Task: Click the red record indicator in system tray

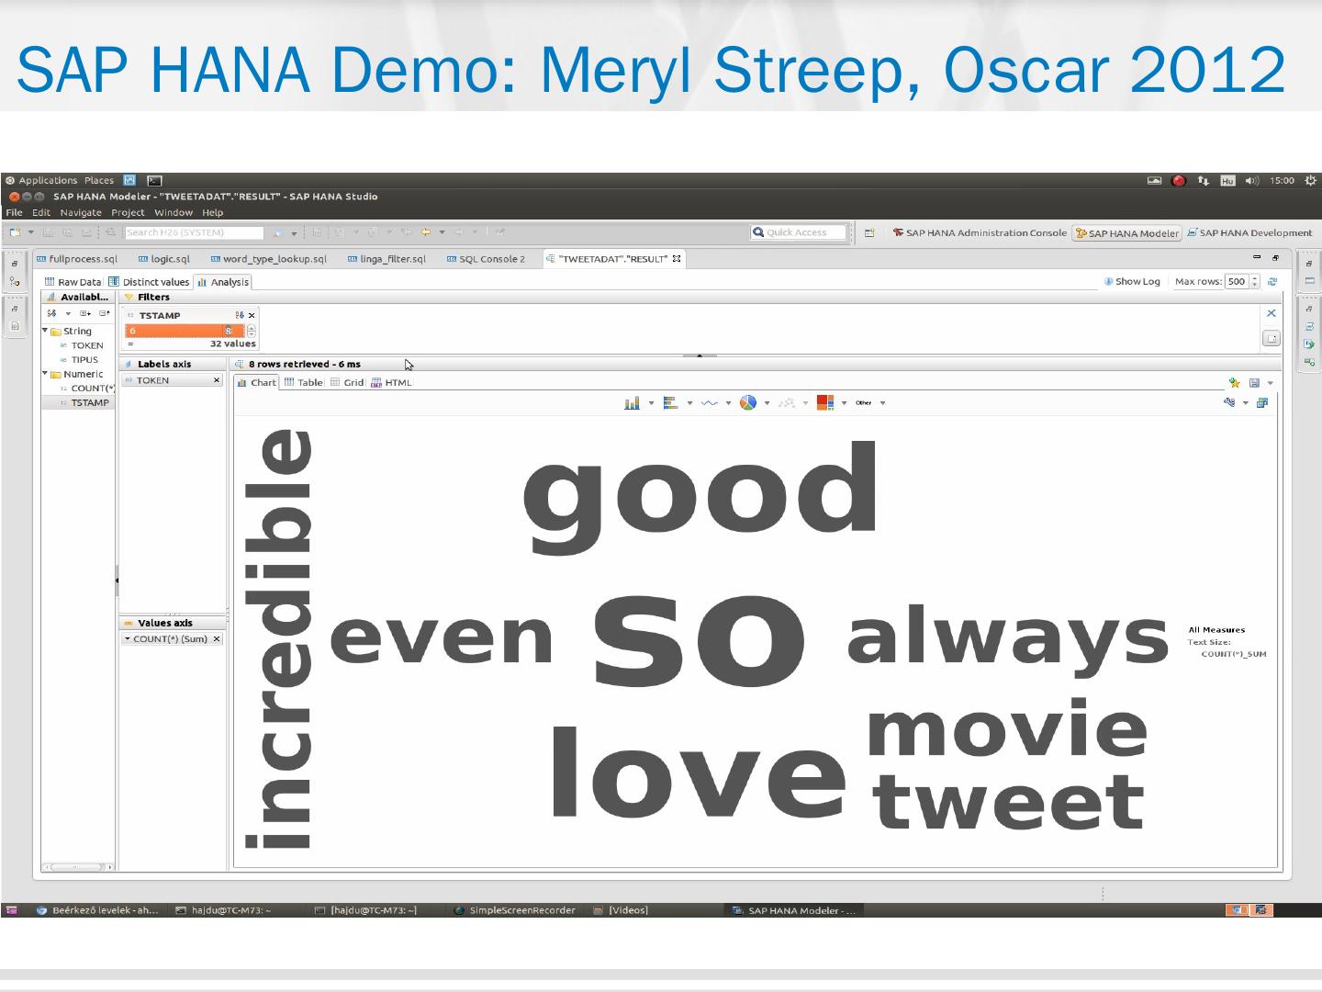Action: click(1180, 181)
